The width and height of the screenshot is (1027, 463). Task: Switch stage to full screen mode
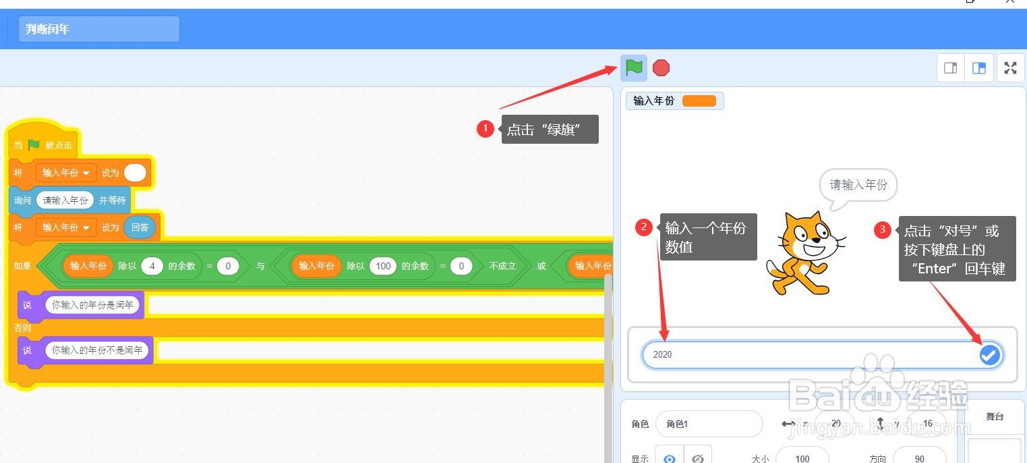coord(1010,67)
